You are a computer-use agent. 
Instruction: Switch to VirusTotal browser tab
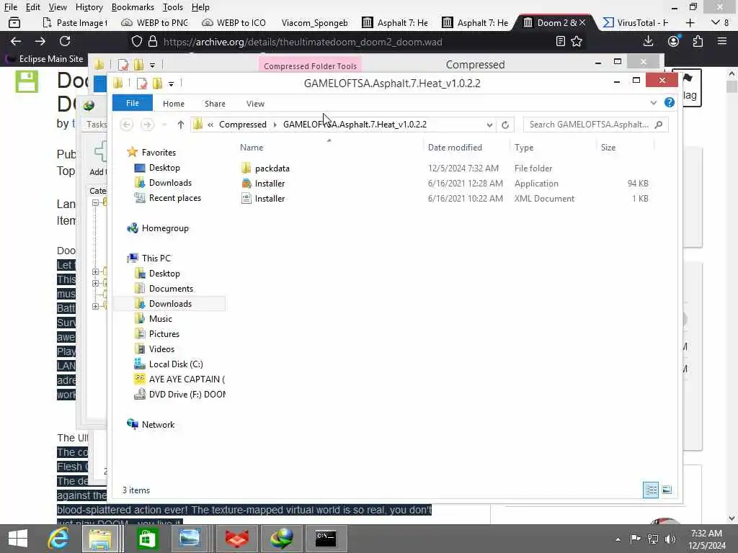click(x=636, y=22)
